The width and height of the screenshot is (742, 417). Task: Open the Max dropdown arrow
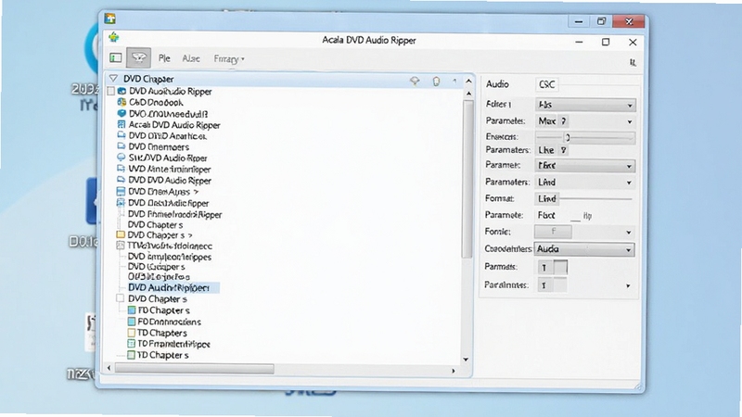630,121
